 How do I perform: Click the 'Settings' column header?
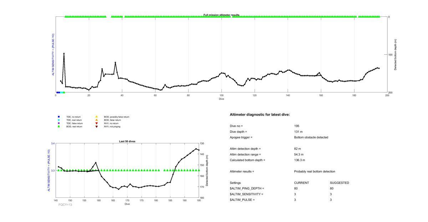(x=235, y=183)
